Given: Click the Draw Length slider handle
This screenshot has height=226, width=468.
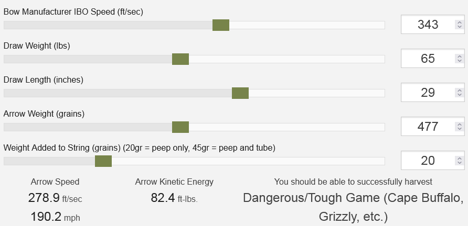Looking at the screenshot, I should [240, 93].
